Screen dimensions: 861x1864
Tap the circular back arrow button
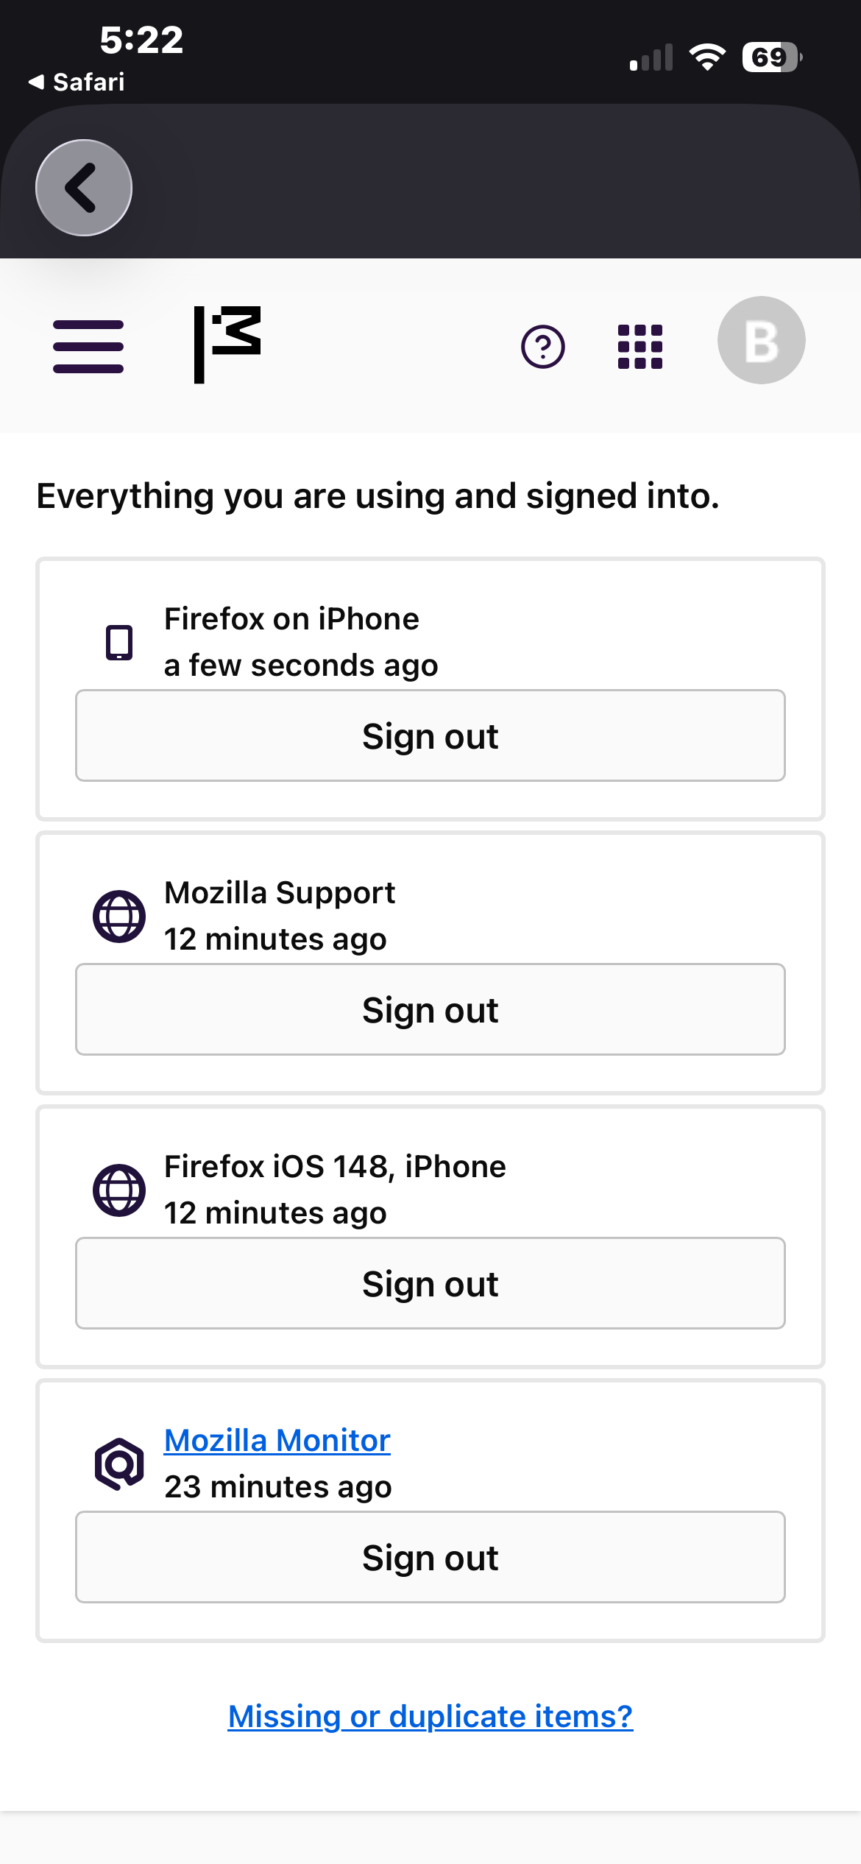point(84,188)
